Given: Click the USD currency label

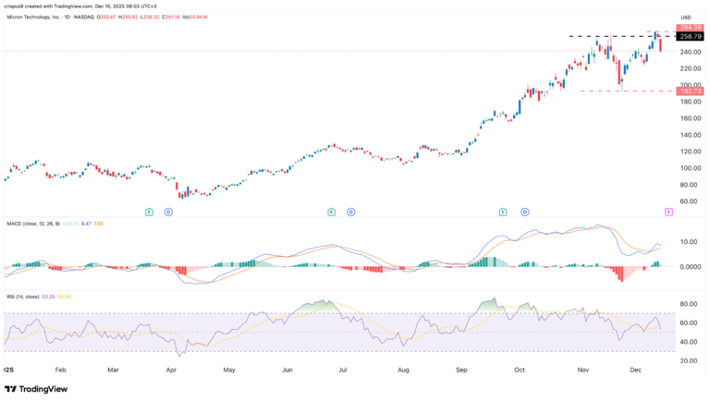Looking at the screenshot, I should 686,18.
